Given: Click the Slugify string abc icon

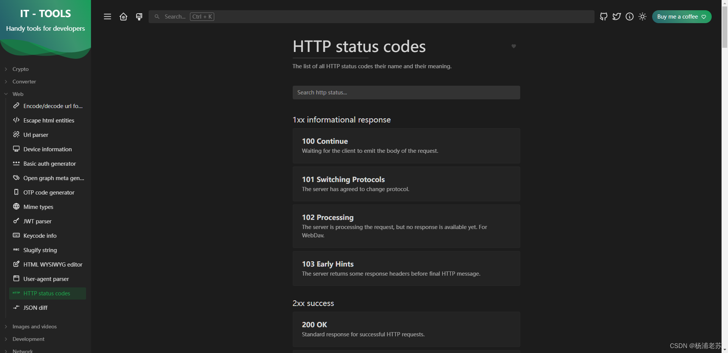Looking at the screenshot, I should click(x=16, y=250).
